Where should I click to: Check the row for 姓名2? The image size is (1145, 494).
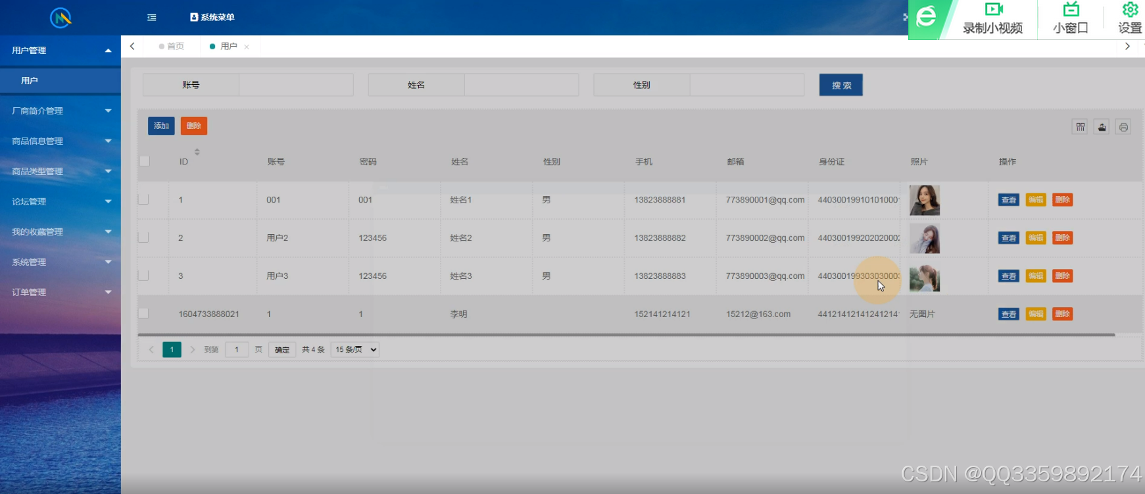(x=143, y=237)
